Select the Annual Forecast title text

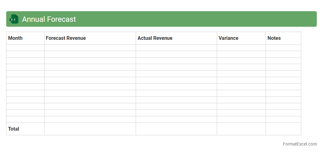[49, 19]
